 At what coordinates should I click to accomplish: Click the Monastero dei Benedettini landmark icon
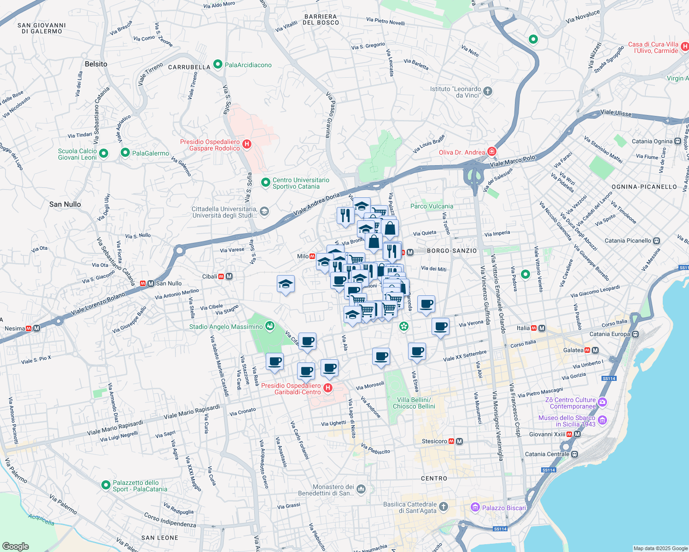[x=361, y=489]
